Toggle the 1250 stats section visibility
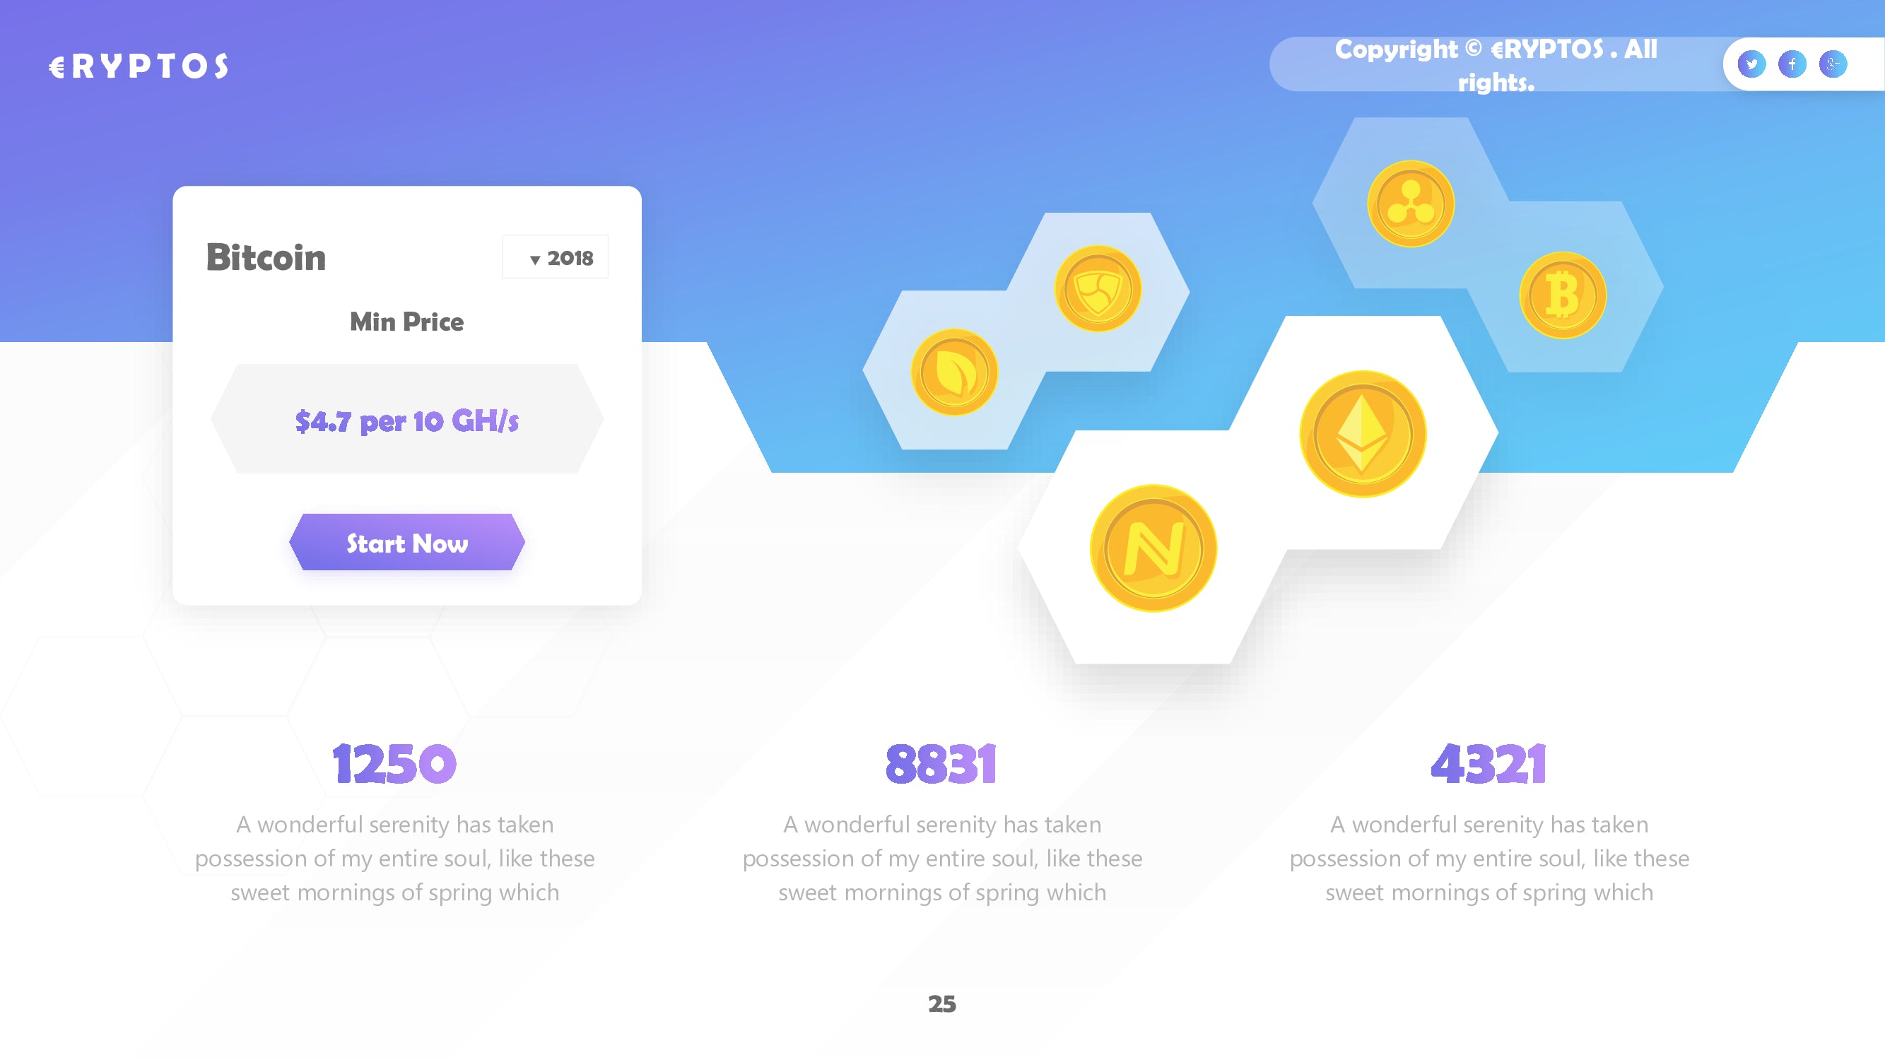1885x1060 pixels. click(x=395, y=764)
